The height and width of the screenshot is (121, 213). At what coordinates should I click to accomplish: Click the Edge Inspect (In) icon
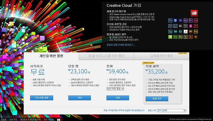pyautogui.click(x=196, y=37)
